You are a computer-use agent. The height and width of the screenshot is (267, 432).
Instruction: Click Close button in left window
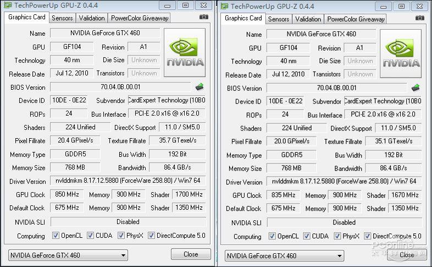(191, 254)
